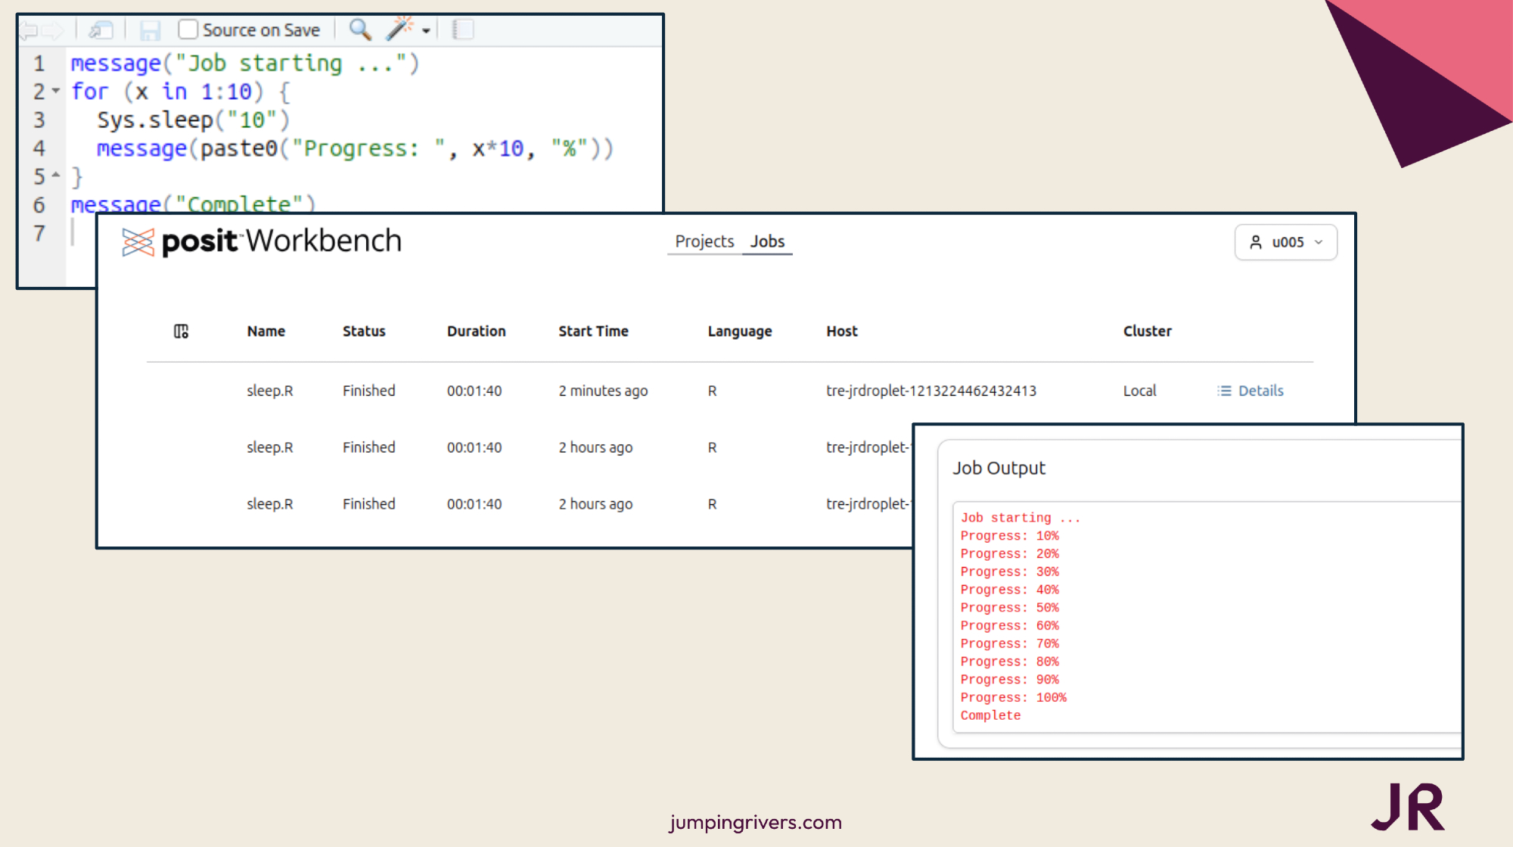This screenshot has width=1513, height=847.
Task: Click the back navigation arrow in editor
Action: [29, 30]
